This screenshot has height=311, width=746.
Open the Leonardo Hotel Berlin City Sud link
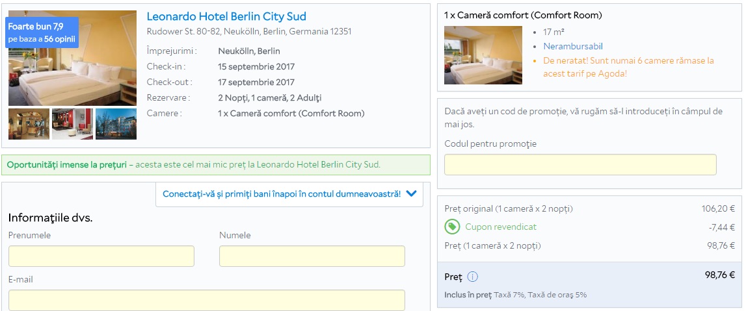(226, 17)
